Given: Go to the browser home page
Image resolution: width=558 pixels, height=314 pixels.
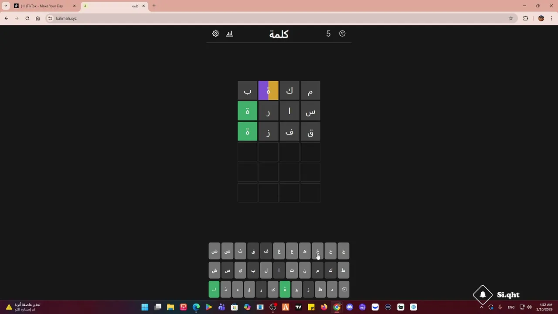Looking at the screenshot, I should pyautogui.click(x=37, y=18).
